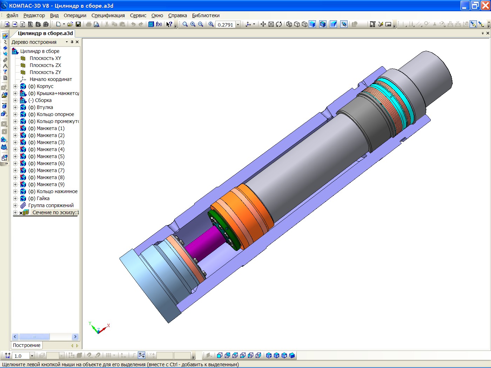Toggle wireframe display mode
The width and height of the screenshot is (491, 368).
point(289,24)
